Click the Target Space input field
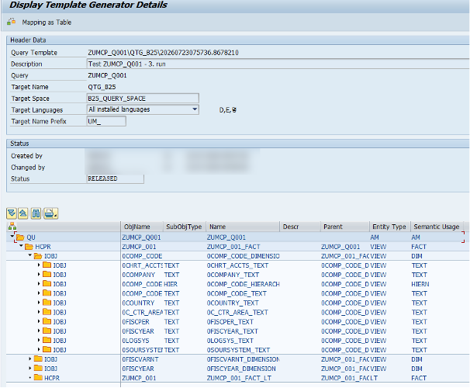Screen dimensions: 470x388 tap(143, 99)
